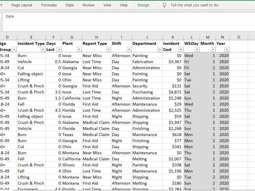Select the cell containing $3,367

pyautogui.click(x=173, y=62)
